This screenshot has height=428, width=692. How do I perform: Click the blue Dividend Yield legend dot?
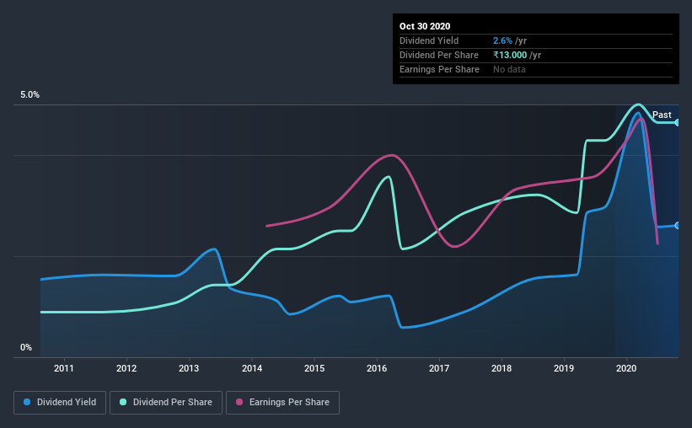(27, 402)
